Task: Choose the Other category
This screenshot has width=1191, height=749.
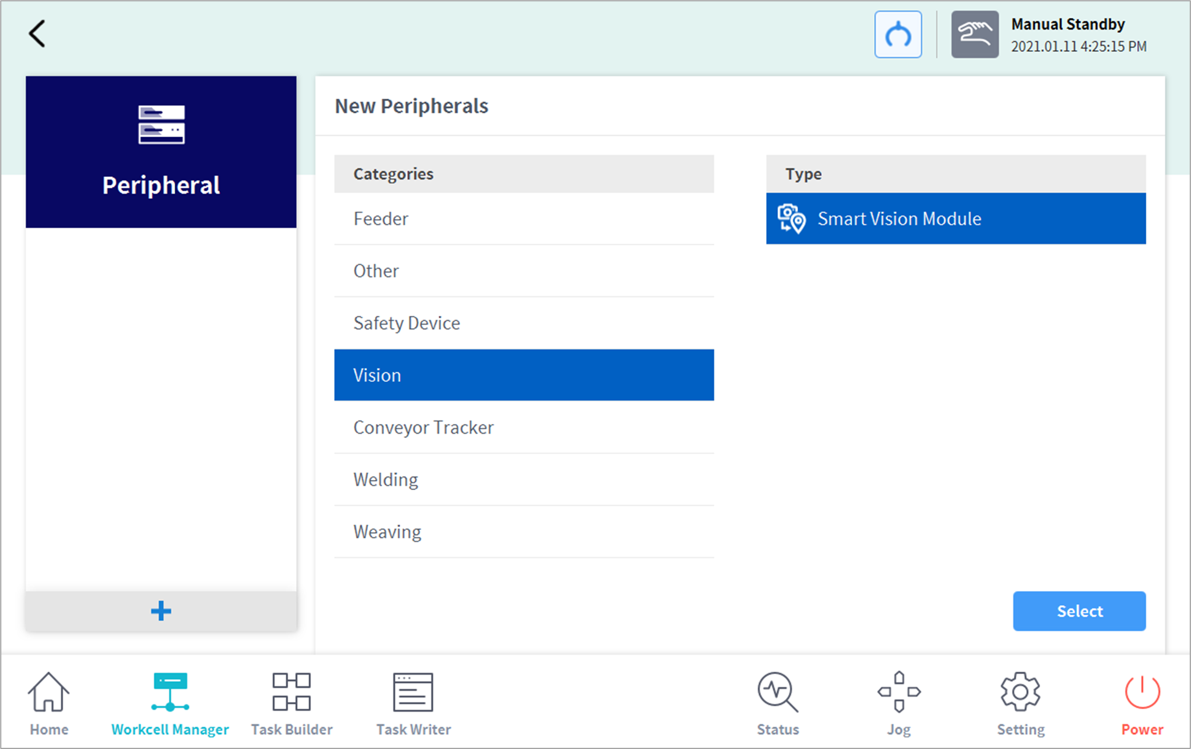Action: point(524,271)
